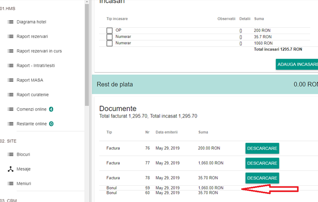Tick the checkbox for the 1060 RON Numerar
This screenshot has height=202, width=318.
(x=109, y=43)
